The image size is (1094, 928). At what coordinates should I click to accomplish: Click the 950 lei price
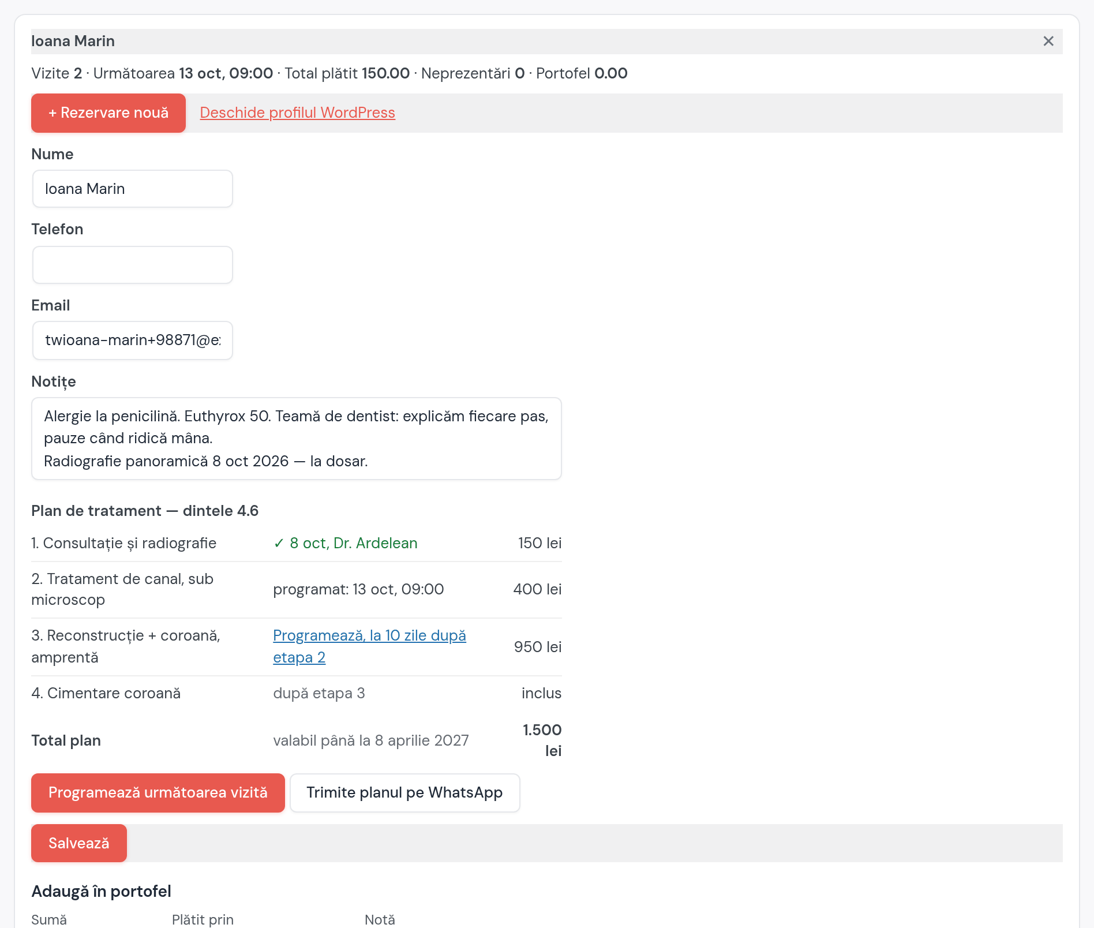point(538,647)
